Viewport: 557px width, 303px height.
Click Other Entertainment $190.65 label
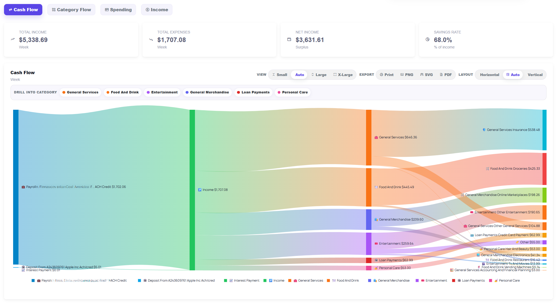point(505,212)
